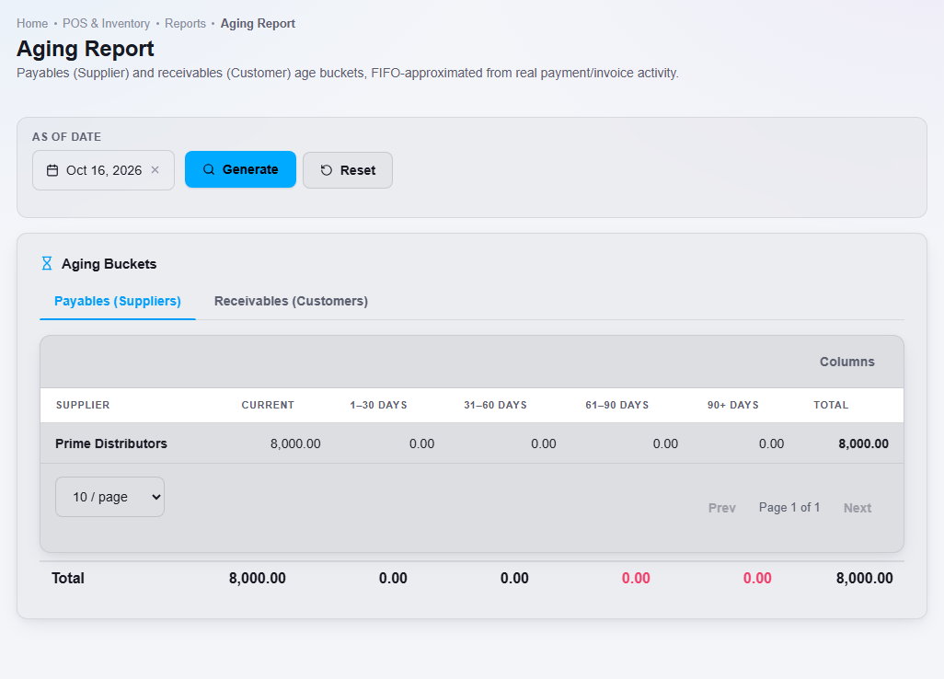Sort by 1–30 Days column header

(x=379, y=405)
